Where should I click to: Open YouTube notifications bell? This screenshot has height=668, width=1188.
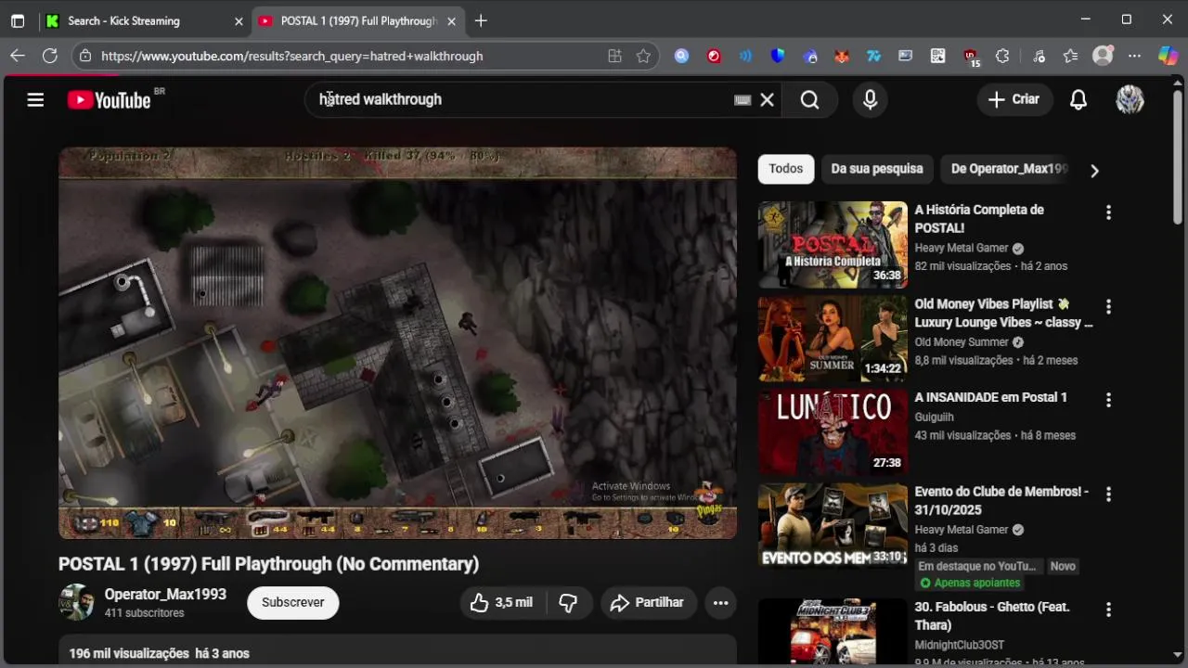pyautogui.click(x=1078, y=100)
